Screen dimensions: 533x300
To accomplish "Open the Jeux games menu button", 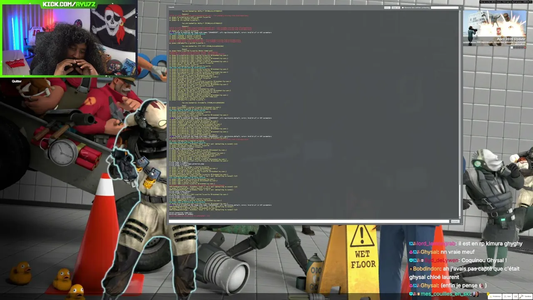I will click(x=507, y=296).
